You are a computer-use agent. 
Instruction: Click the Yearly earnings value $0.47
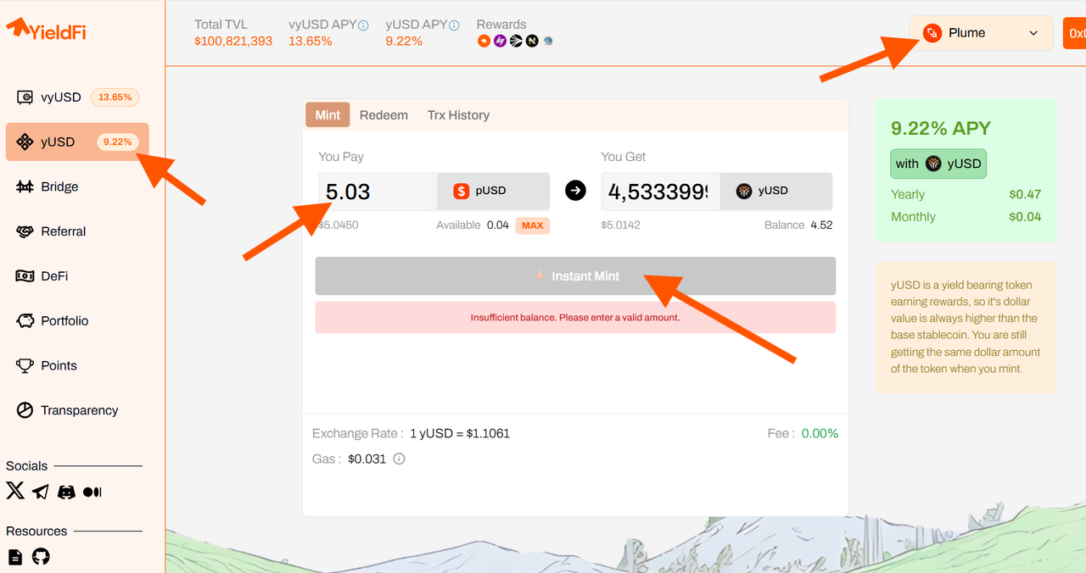click(x=1025, y=194)
